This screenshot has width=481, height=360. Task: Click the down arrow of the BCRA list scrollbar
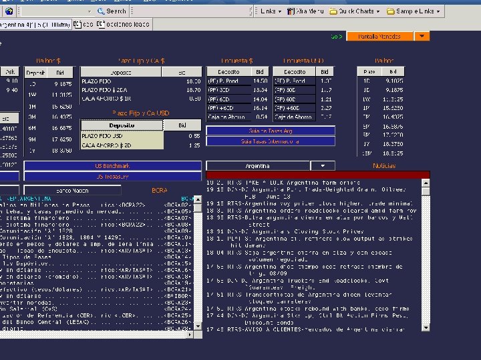(x=198, y=326)
